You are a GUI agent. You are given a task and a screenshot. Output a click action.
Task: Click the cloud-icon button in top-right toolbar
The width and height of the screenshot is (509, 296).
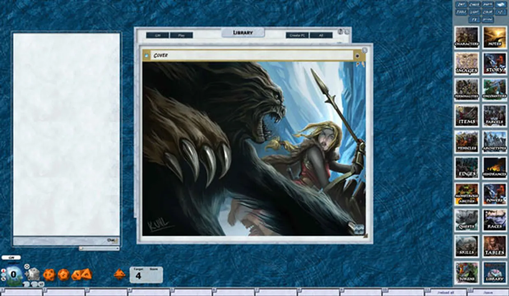tap(501, 5)
